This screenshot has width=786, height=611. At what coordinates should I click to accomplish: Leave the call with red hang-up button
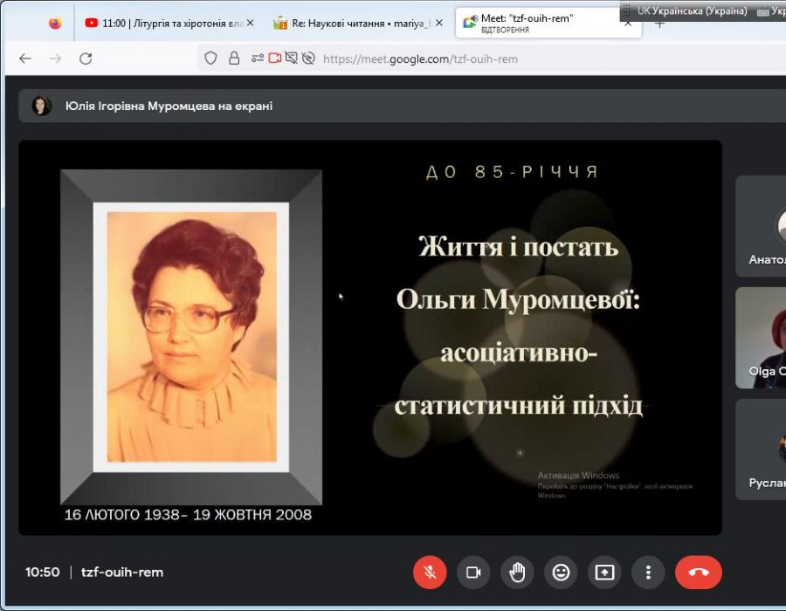click(x=698, y=573)
